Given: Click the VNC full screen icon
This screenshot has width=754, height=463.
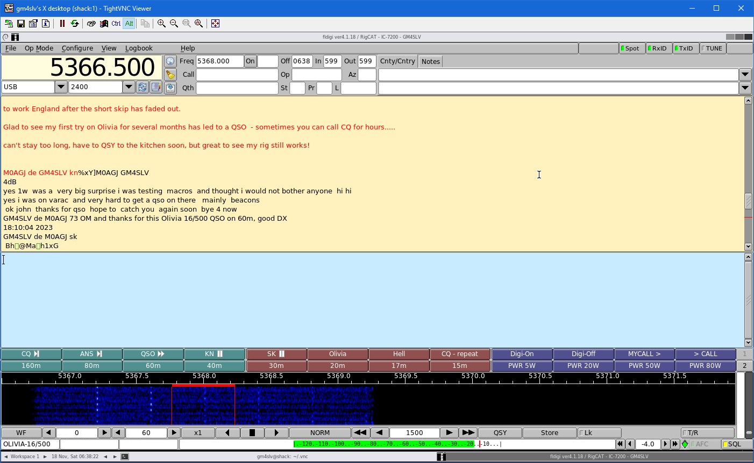Looking at the screenshot, I should tap(215, 24).
